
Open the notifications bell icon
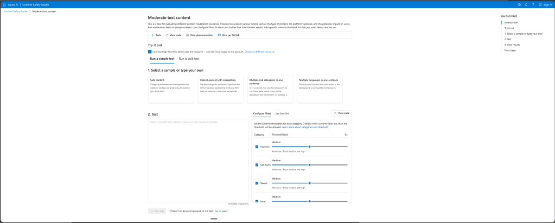pyautogui.click(x=526, y=4)
